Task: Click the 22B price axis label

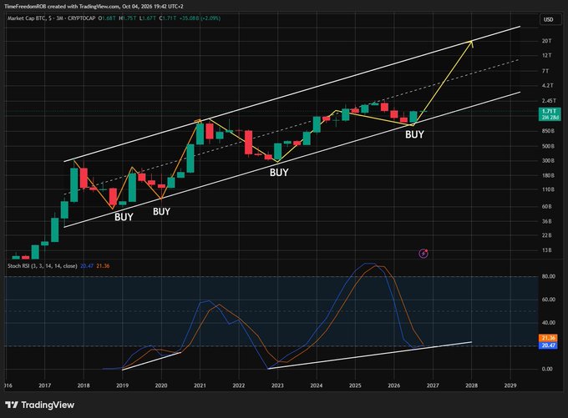Action: click(x=546, y=235)
